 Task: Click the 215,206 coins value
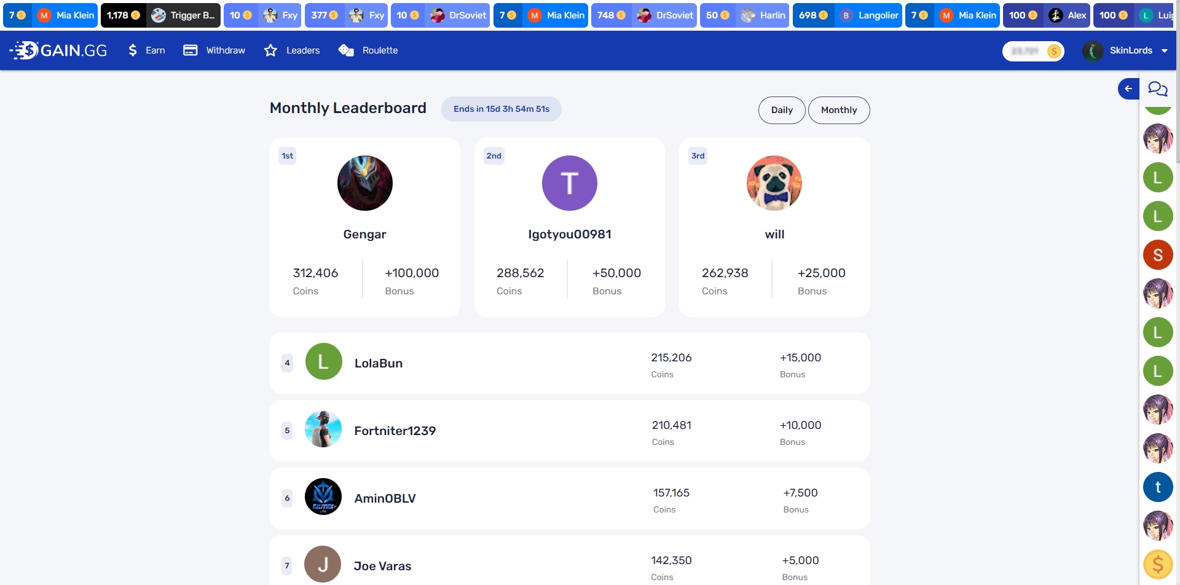(x=671, y=358)
